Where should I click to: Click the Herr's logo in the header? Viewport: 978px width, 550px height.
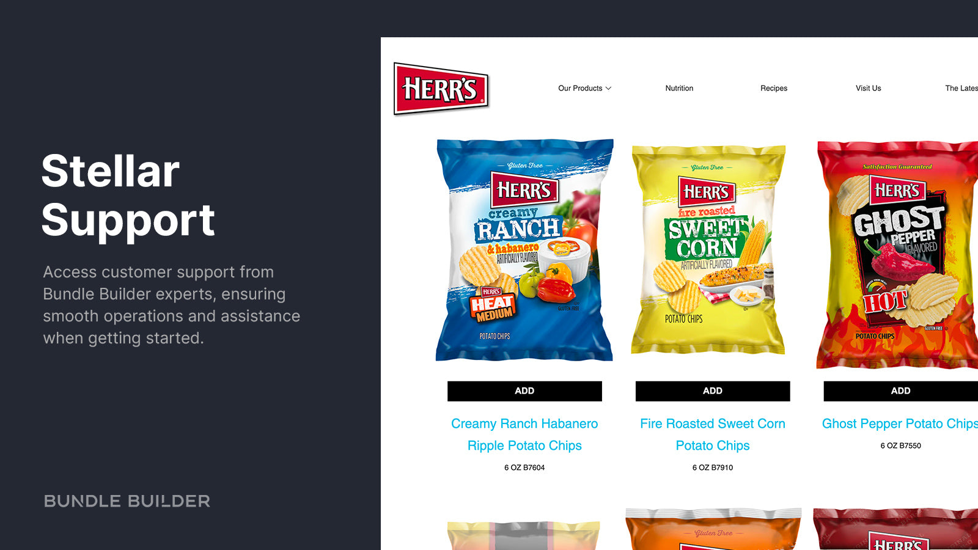(x=441, y=89)
